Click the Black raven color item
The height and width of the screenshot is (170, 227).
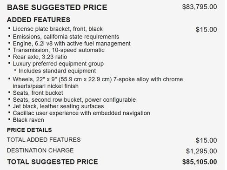28,120
